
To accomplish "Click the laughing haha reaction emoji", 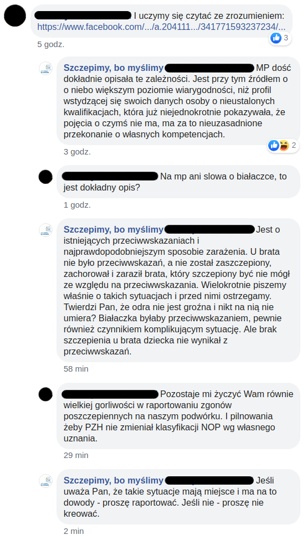I will (283, 146).
